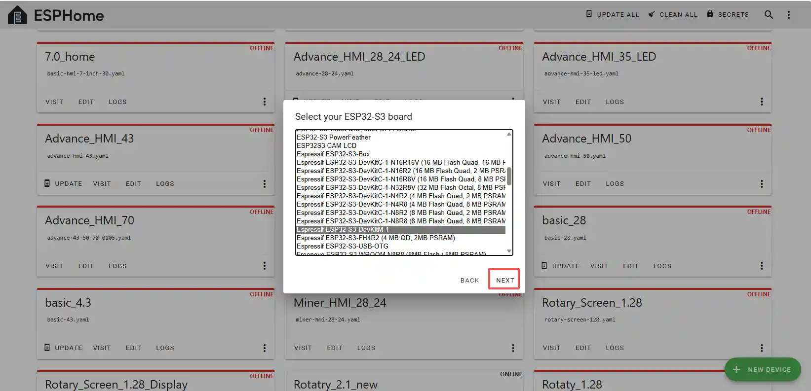
Task: Go Back in the board selection dialog
Action: tap(469, 280)
